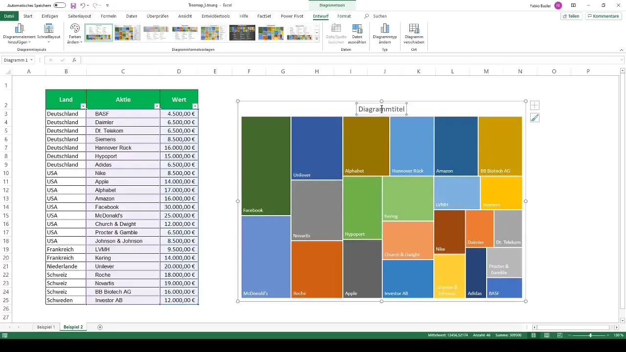Open the Power Pivot ribbon tab

click(292, 16)
